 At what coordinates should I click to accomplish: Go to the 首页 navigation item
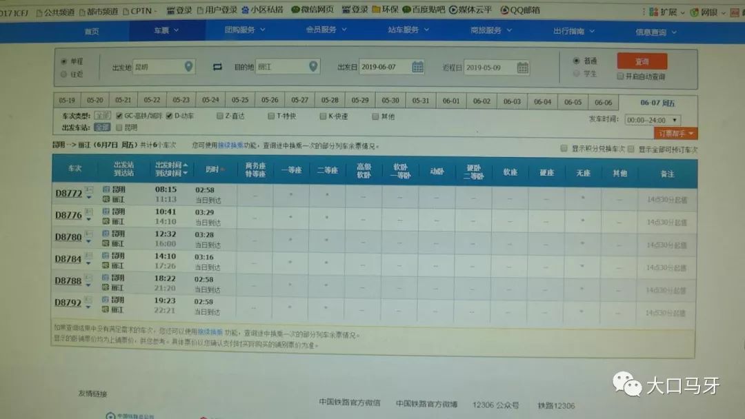92,31
